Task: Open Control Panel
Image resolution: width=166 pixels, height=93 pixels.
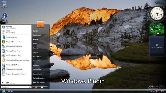Action: tap(38, 74)
